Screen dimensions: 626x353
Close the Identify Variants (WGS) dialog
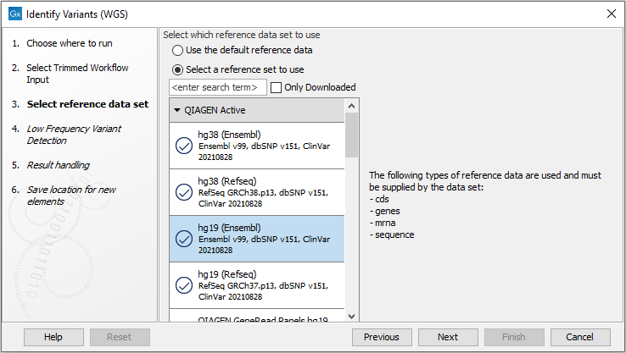point(612,14)
